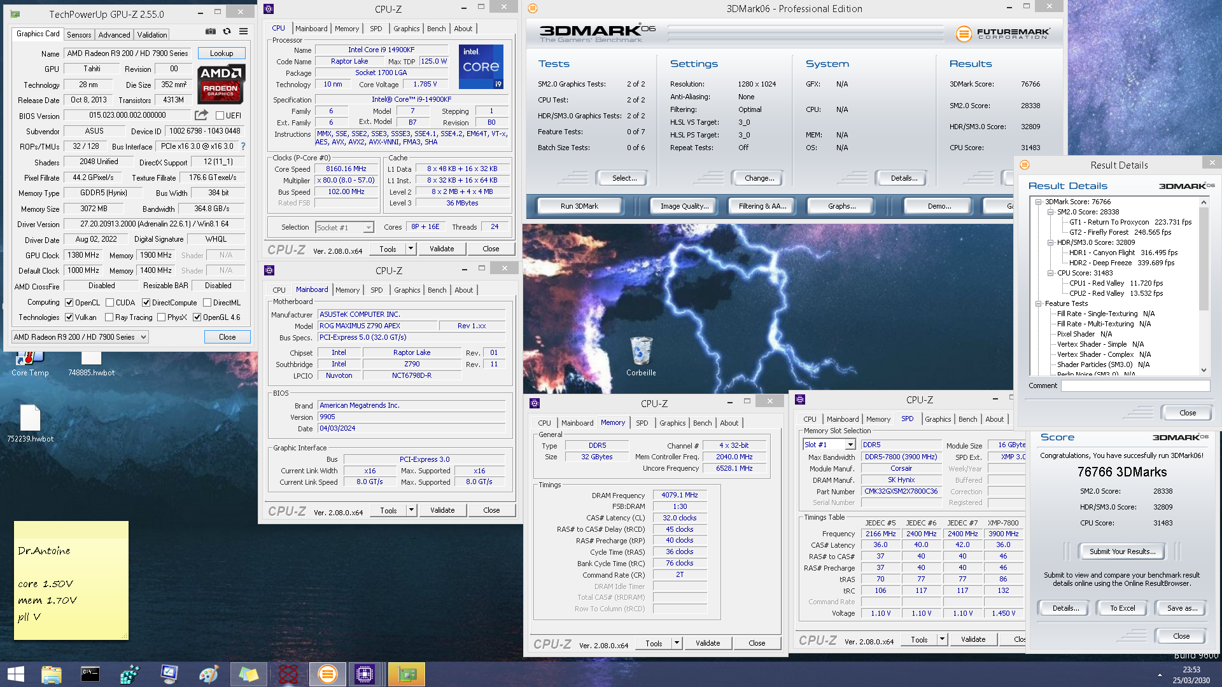Click the Lookup button in GPU-Z
Image resolution: width=1222 pixels, height=687 pixels.
pos(221,53)
